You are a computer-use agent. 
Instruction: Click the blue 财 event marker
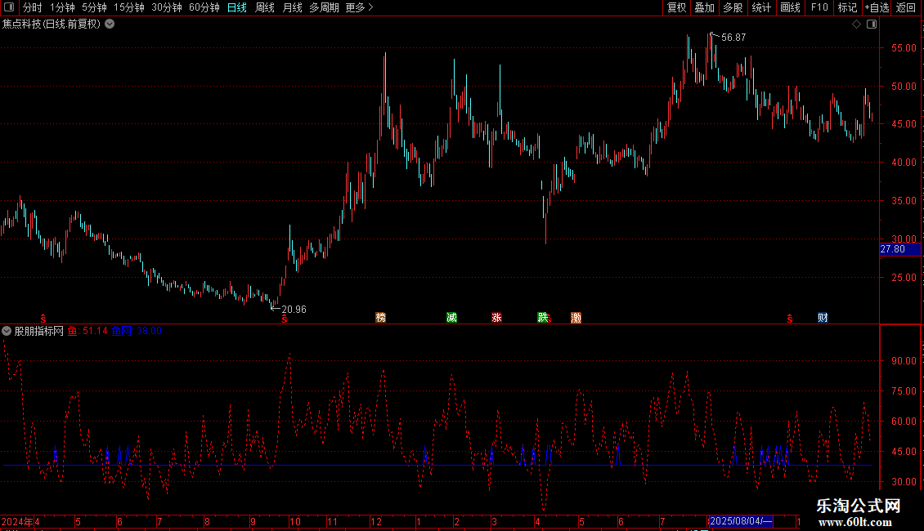coord(823,318)
